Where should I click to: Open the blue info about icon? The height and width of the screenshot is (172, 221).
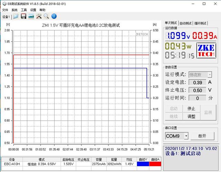[54, 16]
